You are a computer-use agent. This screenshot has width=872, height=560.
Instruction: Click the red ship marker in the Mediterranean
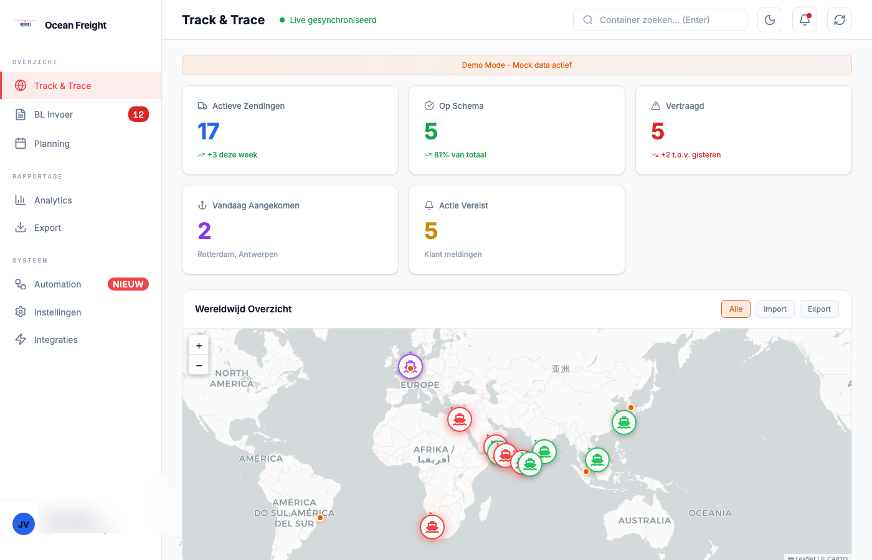click(460, 420)
